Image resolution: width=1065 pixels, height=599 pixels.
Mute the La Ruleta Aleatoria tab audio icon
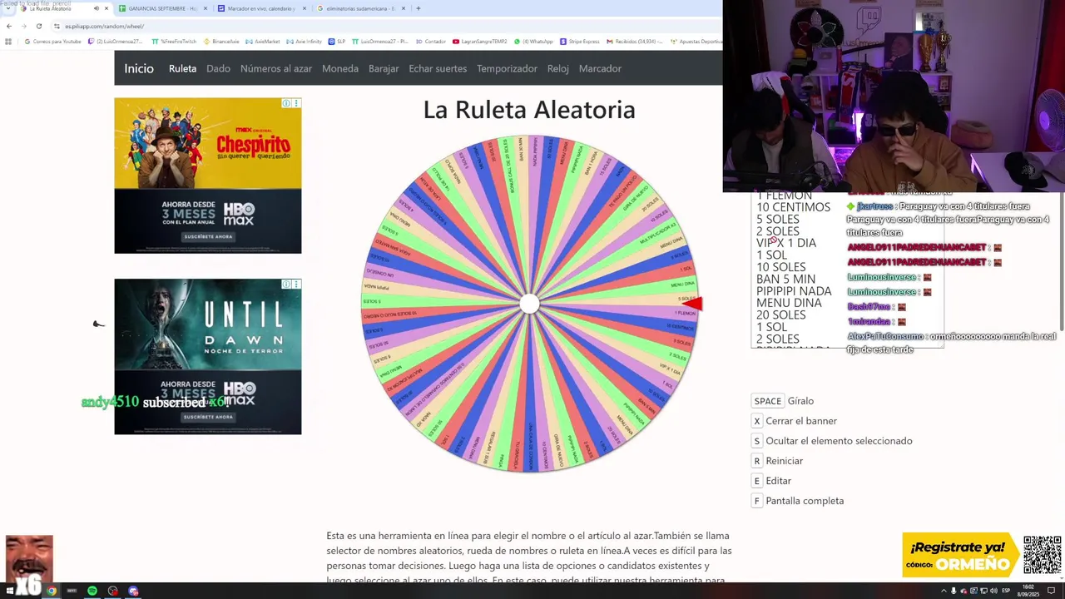(96, 8)
